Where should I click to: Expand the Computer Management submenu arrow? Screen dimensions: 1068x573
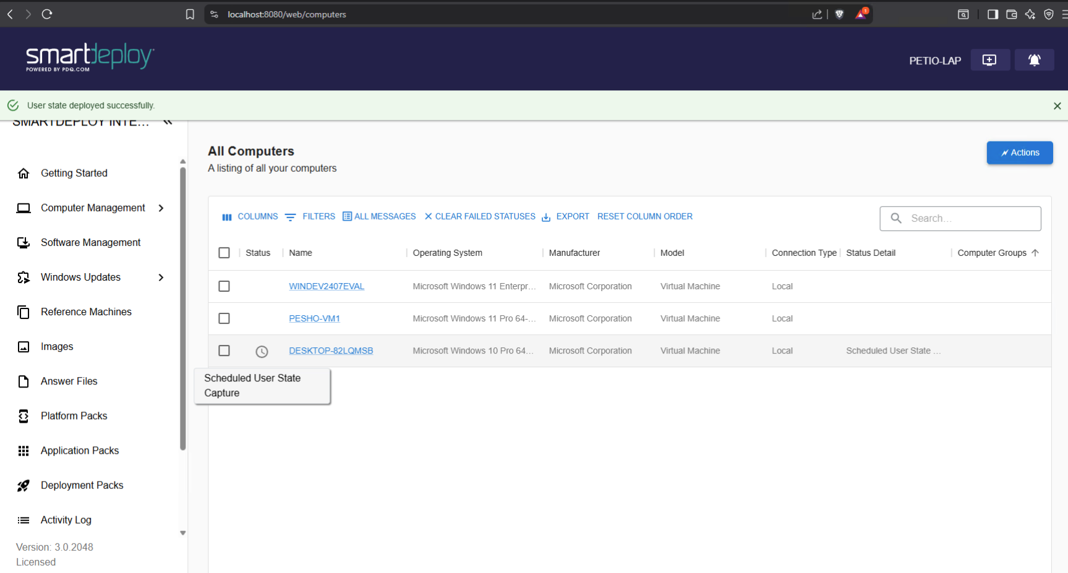161,208
